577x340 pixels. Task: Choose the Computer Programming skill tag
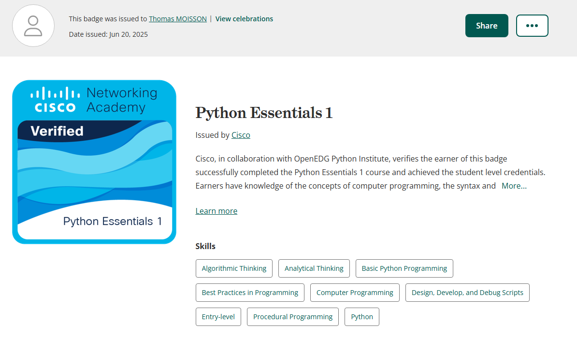coord(355,293)
